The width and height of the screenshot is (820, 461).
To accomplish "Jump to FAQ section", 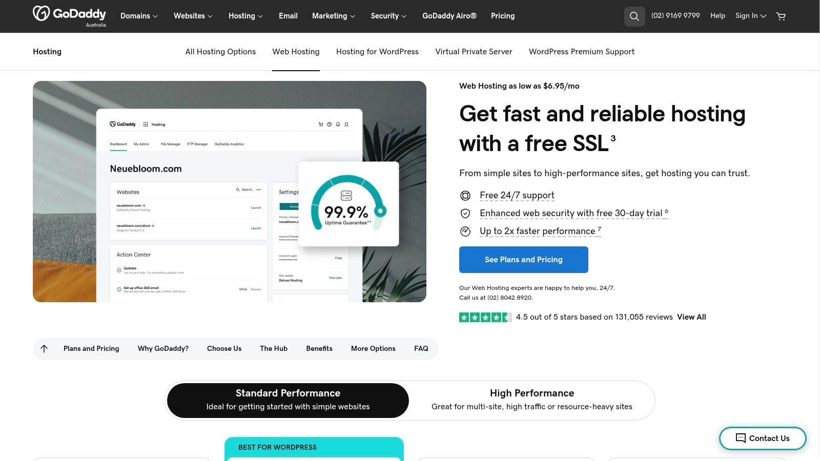I will (421, 349).
